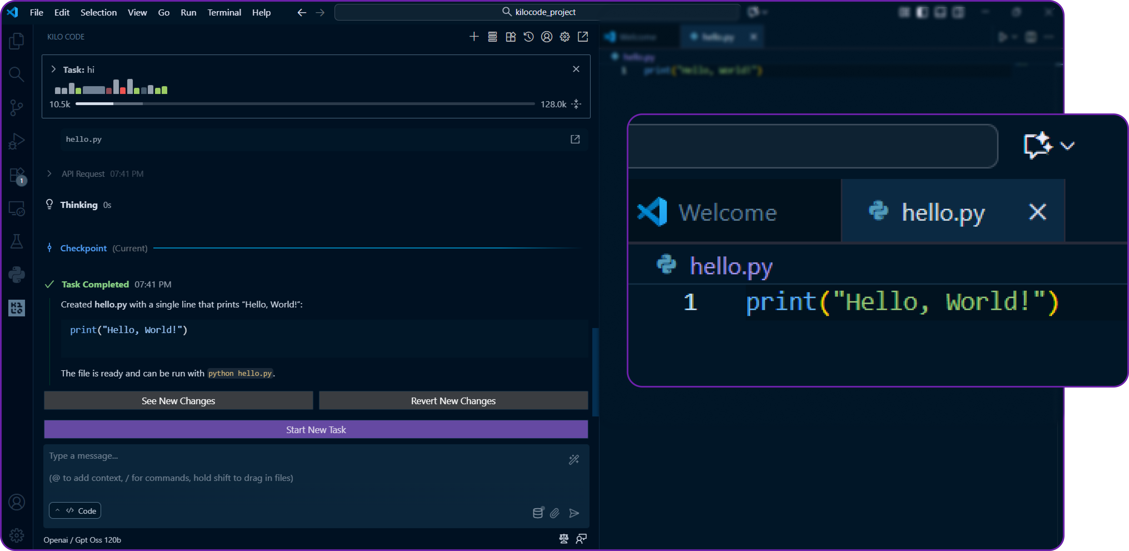Image resolution: width=1129 pixels, height=551 pixels.
Task: Open Source Control from the activity bar
Action: click(x=17, y=108)
